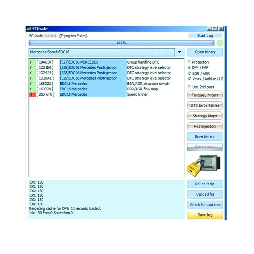This screenshot has height=254, width=254.
Task: Click the green status indicator square
Action: tap(219, 43)
